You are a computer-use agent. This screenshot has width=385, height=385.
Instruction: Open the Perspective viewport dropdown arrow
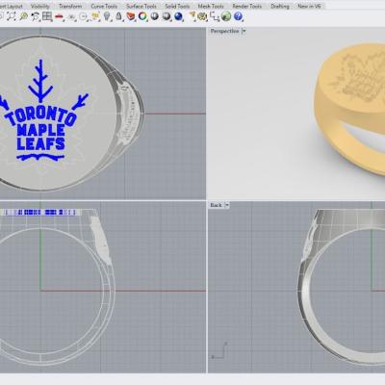(244, 31)
